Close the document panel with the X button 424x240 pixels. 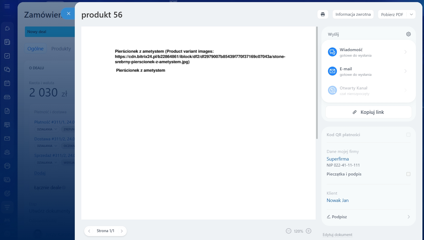[68, 14]
